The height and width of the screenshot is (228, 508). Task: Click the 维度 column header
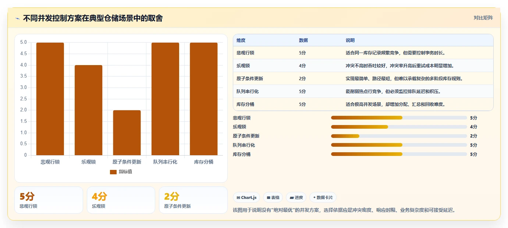(241, 40)
